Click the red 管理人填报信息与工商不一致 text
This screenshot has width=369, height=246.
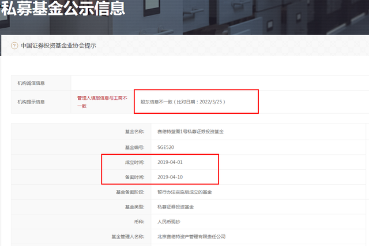tap(102, 102)
